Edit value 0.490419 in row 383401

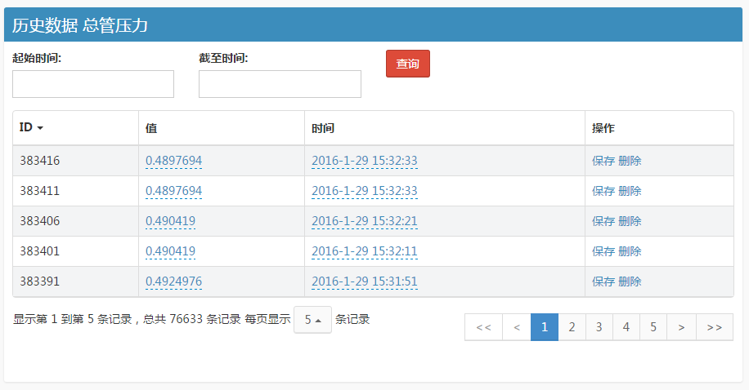tap(171, 250)
